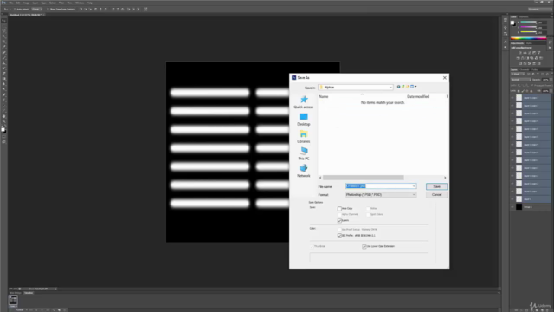Viewport: 554px width, 312px height.
Task: Select the Brush tool
Action: point(3,58)
